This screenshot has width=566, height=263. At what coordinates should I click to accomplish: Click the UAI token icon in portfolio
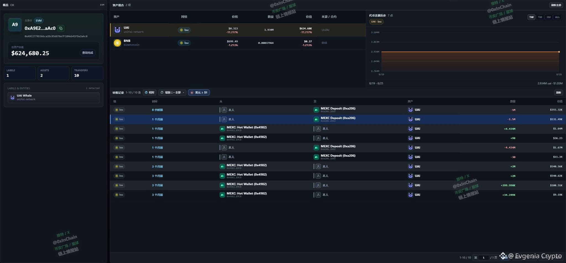[x=117, y=30]
